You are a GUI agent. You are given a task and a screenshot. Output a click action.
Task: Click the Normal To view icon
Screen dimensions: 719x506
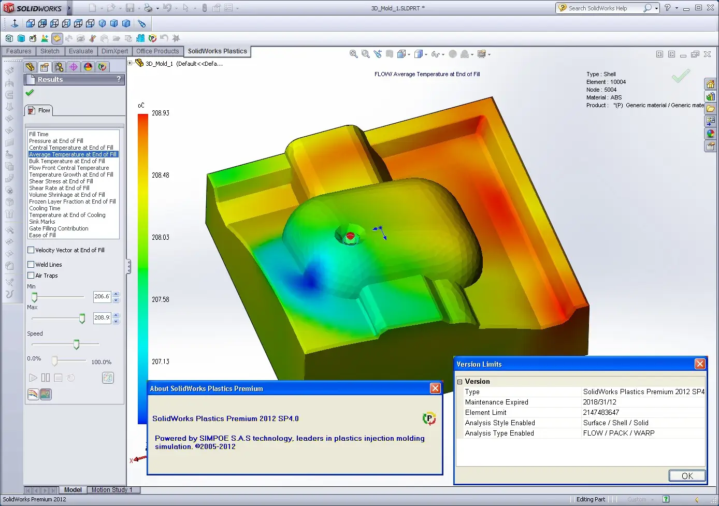pos(15,23)
